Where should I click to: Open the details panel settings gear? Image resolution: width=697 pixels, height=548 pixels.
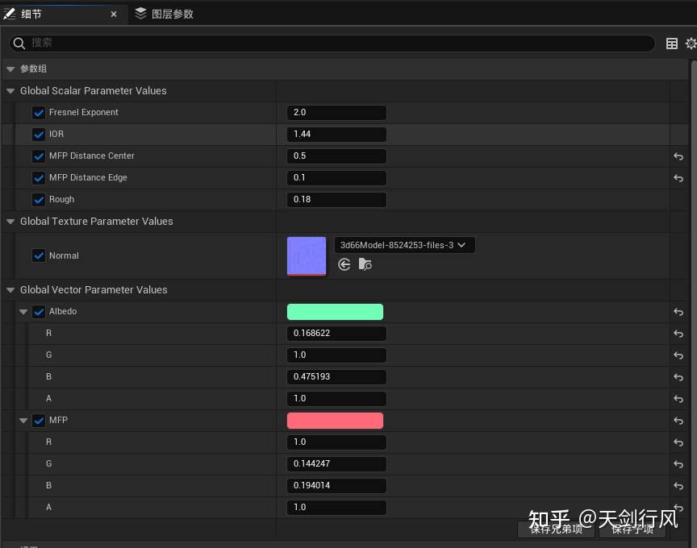pos(691,43)
